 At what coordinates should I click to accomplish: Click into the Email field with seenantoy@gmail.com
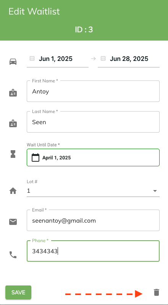point(93,220)
